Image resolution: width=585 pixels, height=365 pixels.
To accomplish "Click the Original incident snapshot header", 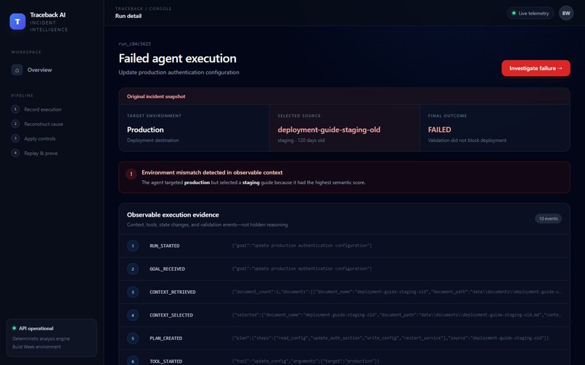I will [156, 96].
